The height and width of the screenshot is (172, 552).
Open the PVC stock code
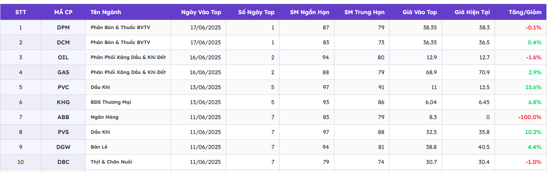(63, 87)
